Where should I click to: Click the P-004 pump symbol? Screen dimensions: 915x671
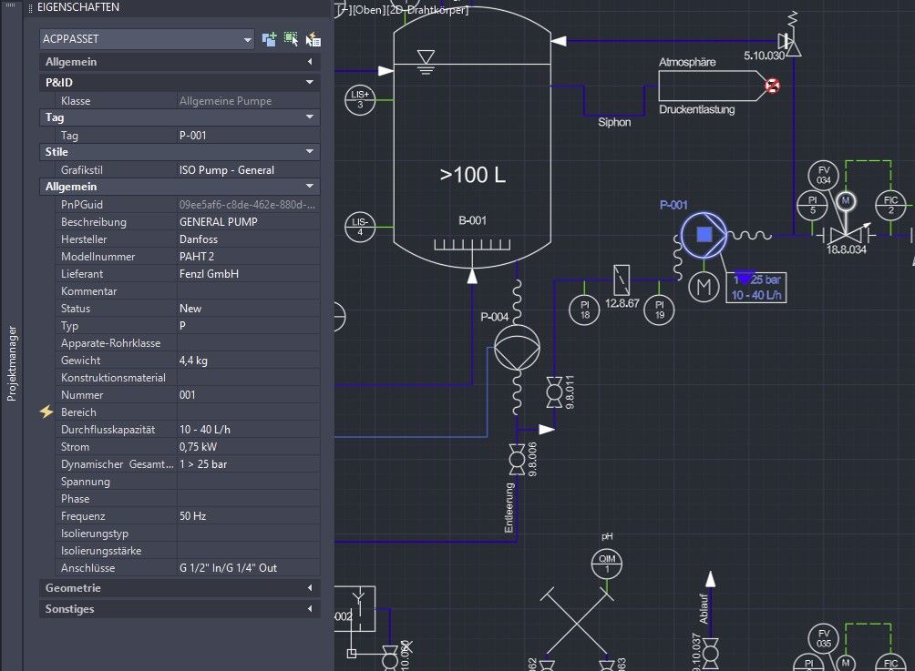[x=517, y=345]
